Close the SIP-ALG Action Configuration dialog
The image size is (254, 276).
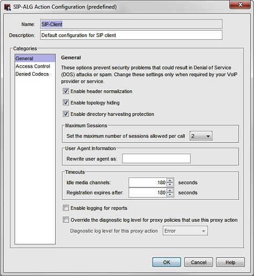[x=240, y=4]
